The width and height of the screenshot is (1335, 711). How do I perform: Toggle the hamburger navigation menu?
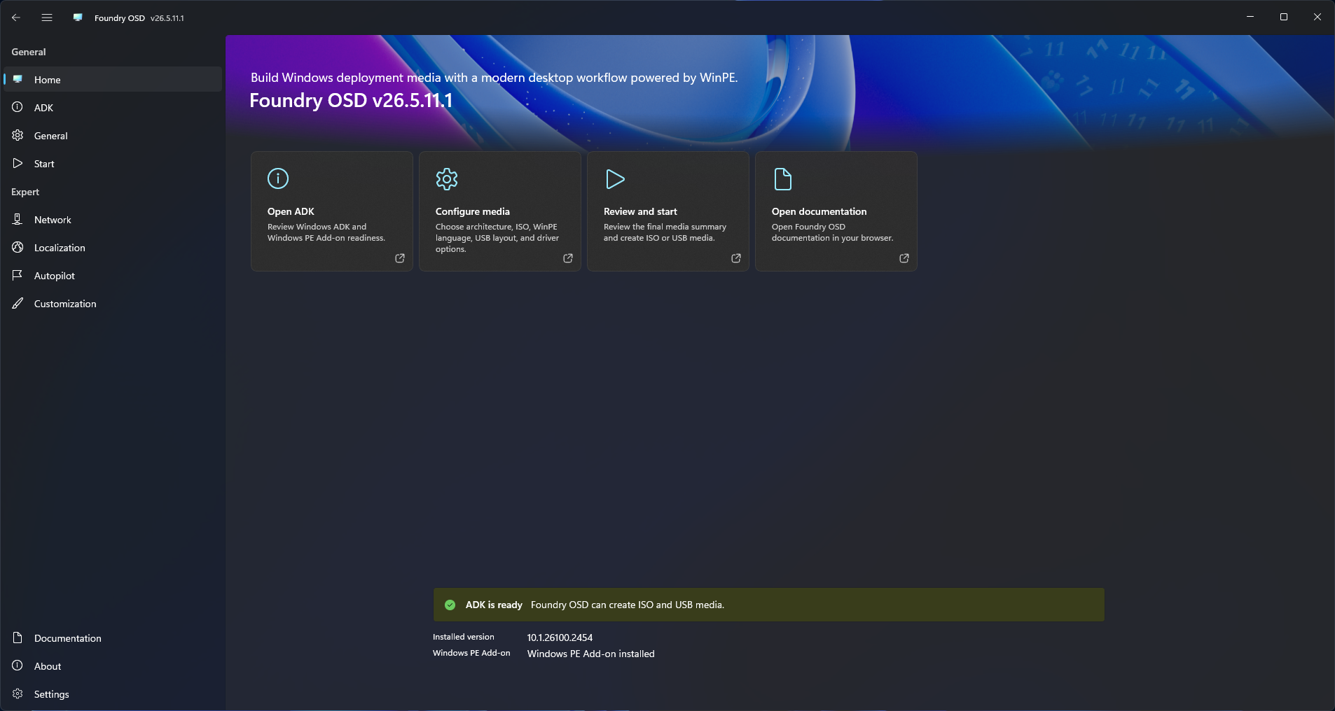(x=47, y=17)
